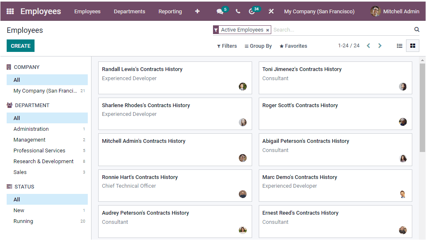Open the Favorites dropdown

tap(293, 46)
